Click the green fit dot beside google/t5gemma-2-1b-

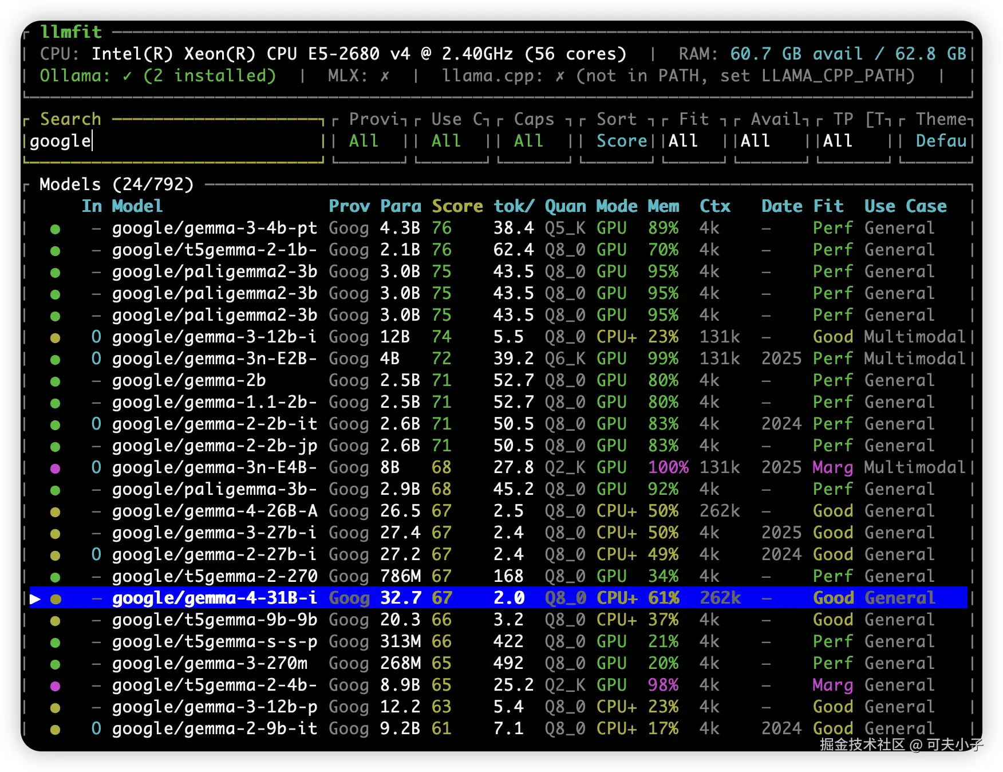pos(55,251)
